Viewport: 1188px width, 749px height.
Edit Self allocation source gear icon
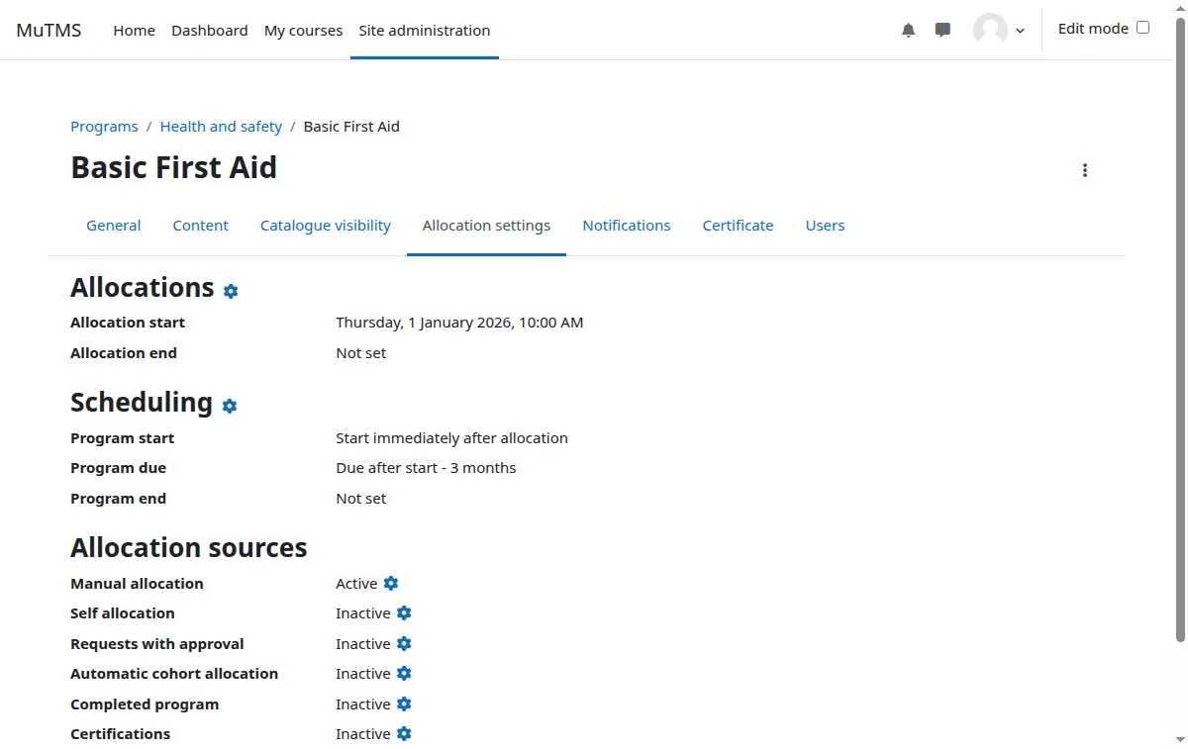(404, 613)
